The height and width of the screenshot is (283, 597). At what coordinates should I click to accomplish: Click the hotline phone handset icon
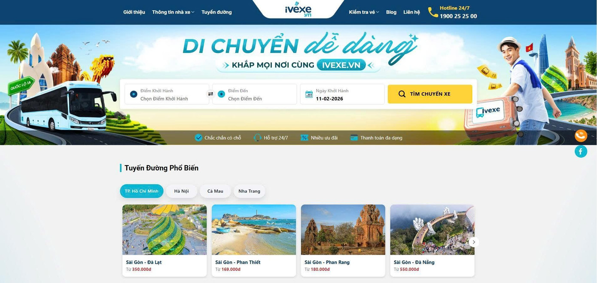point(433,12)
